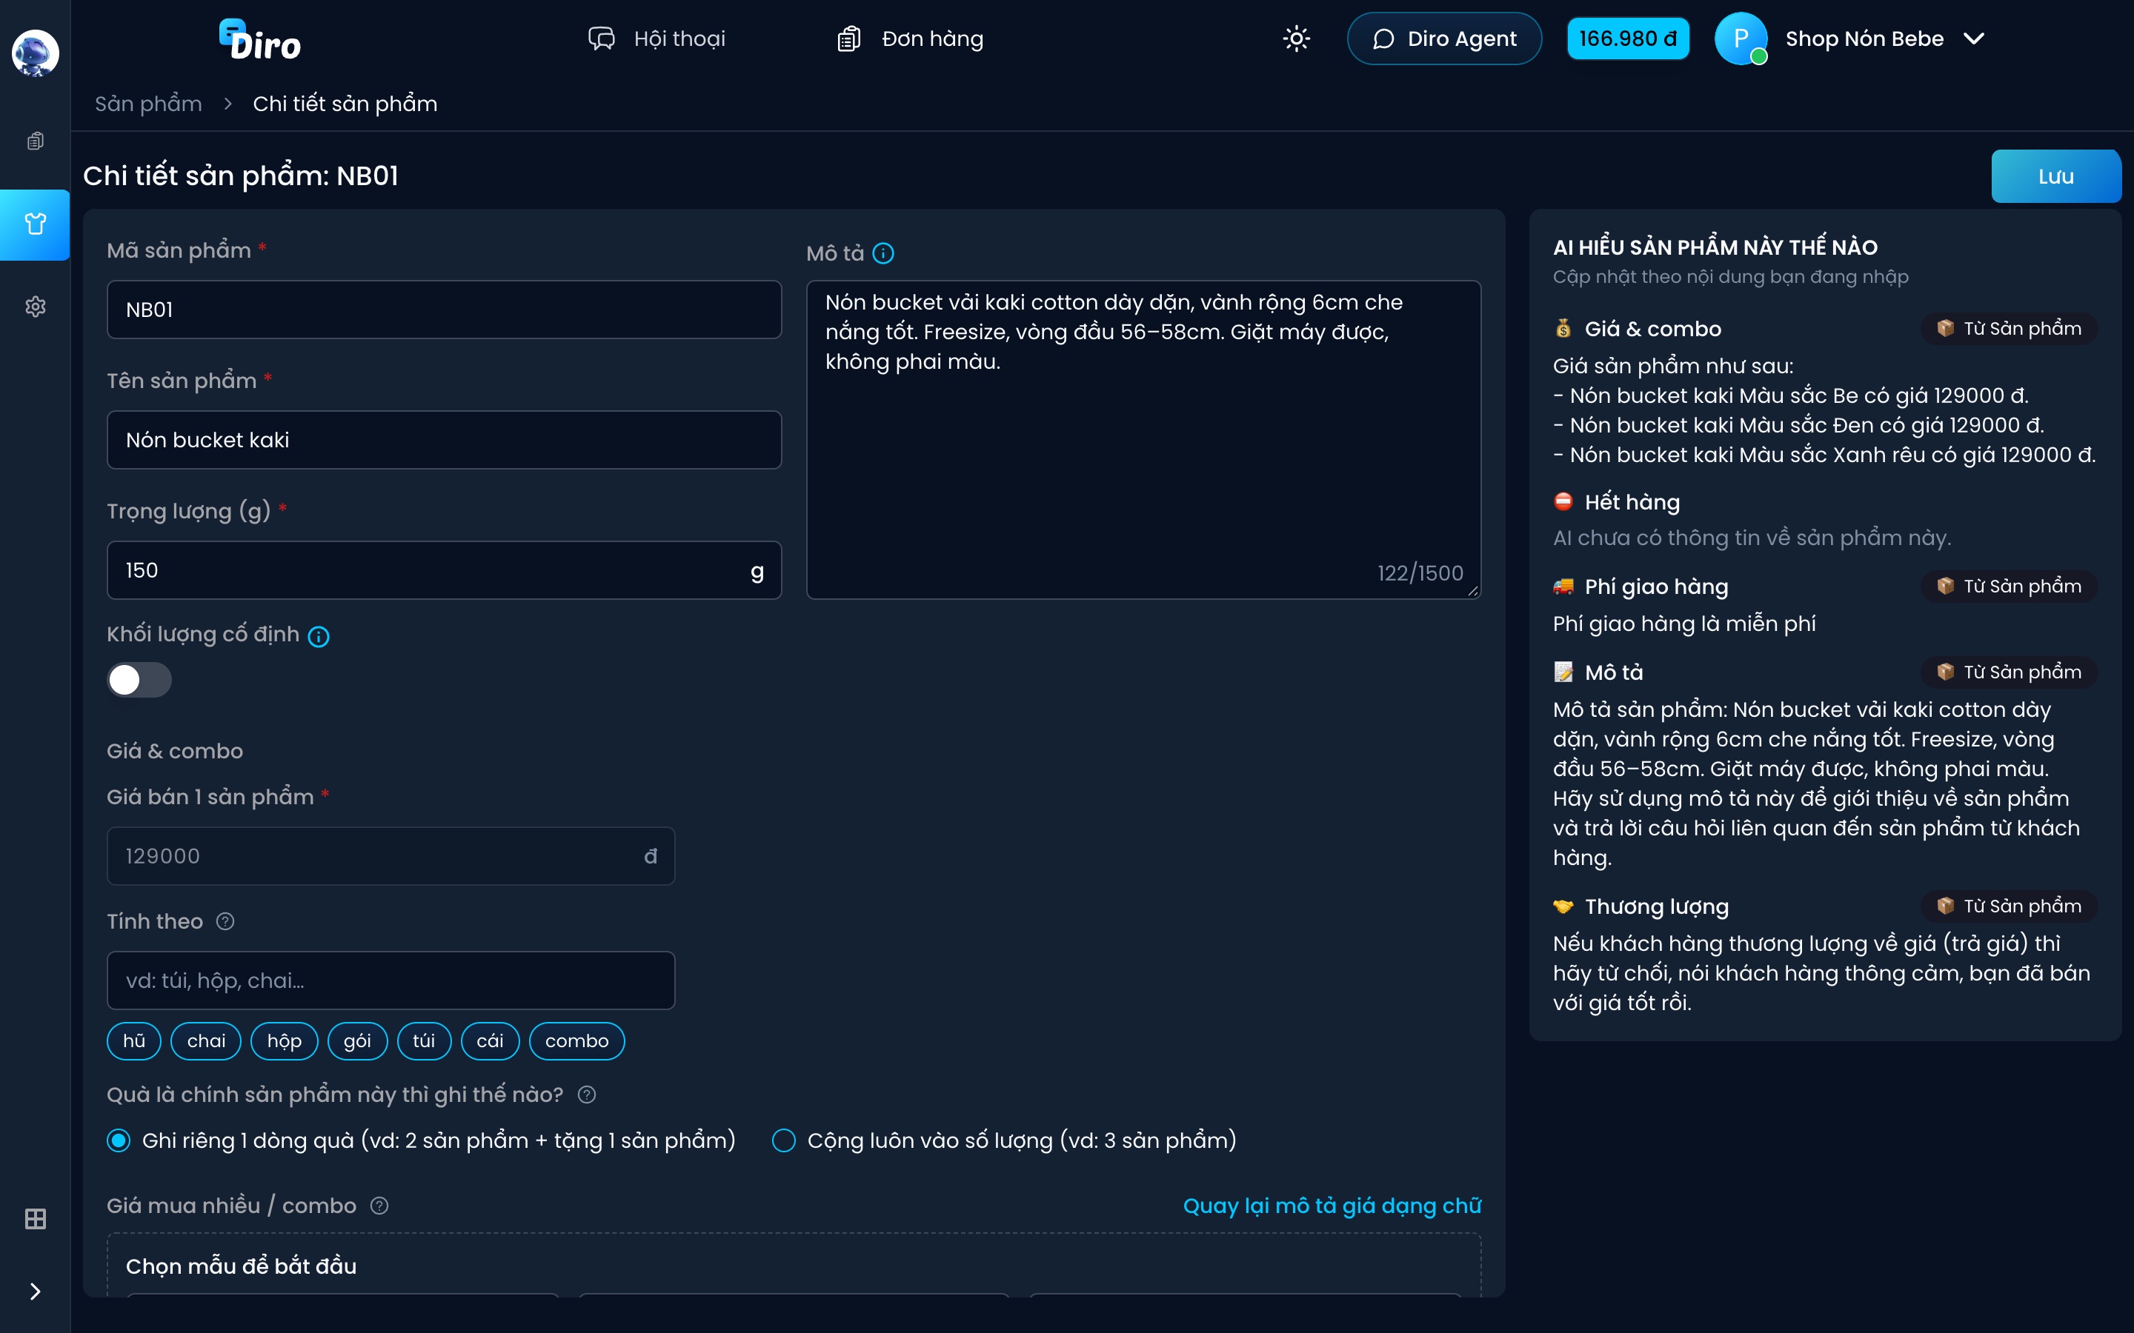Choose the cái unit chip

[491, 1041]
